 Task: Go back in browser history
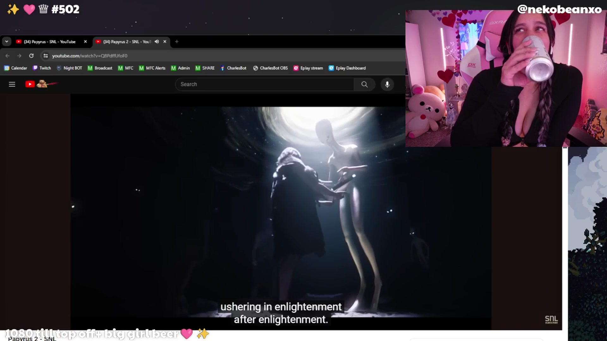(8, 56)
